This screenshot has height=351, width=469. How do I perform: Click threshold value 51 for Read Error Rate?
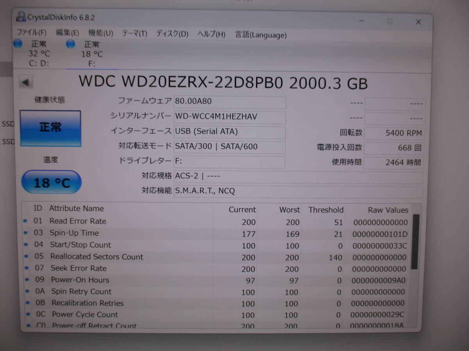[x=338, y=222]
